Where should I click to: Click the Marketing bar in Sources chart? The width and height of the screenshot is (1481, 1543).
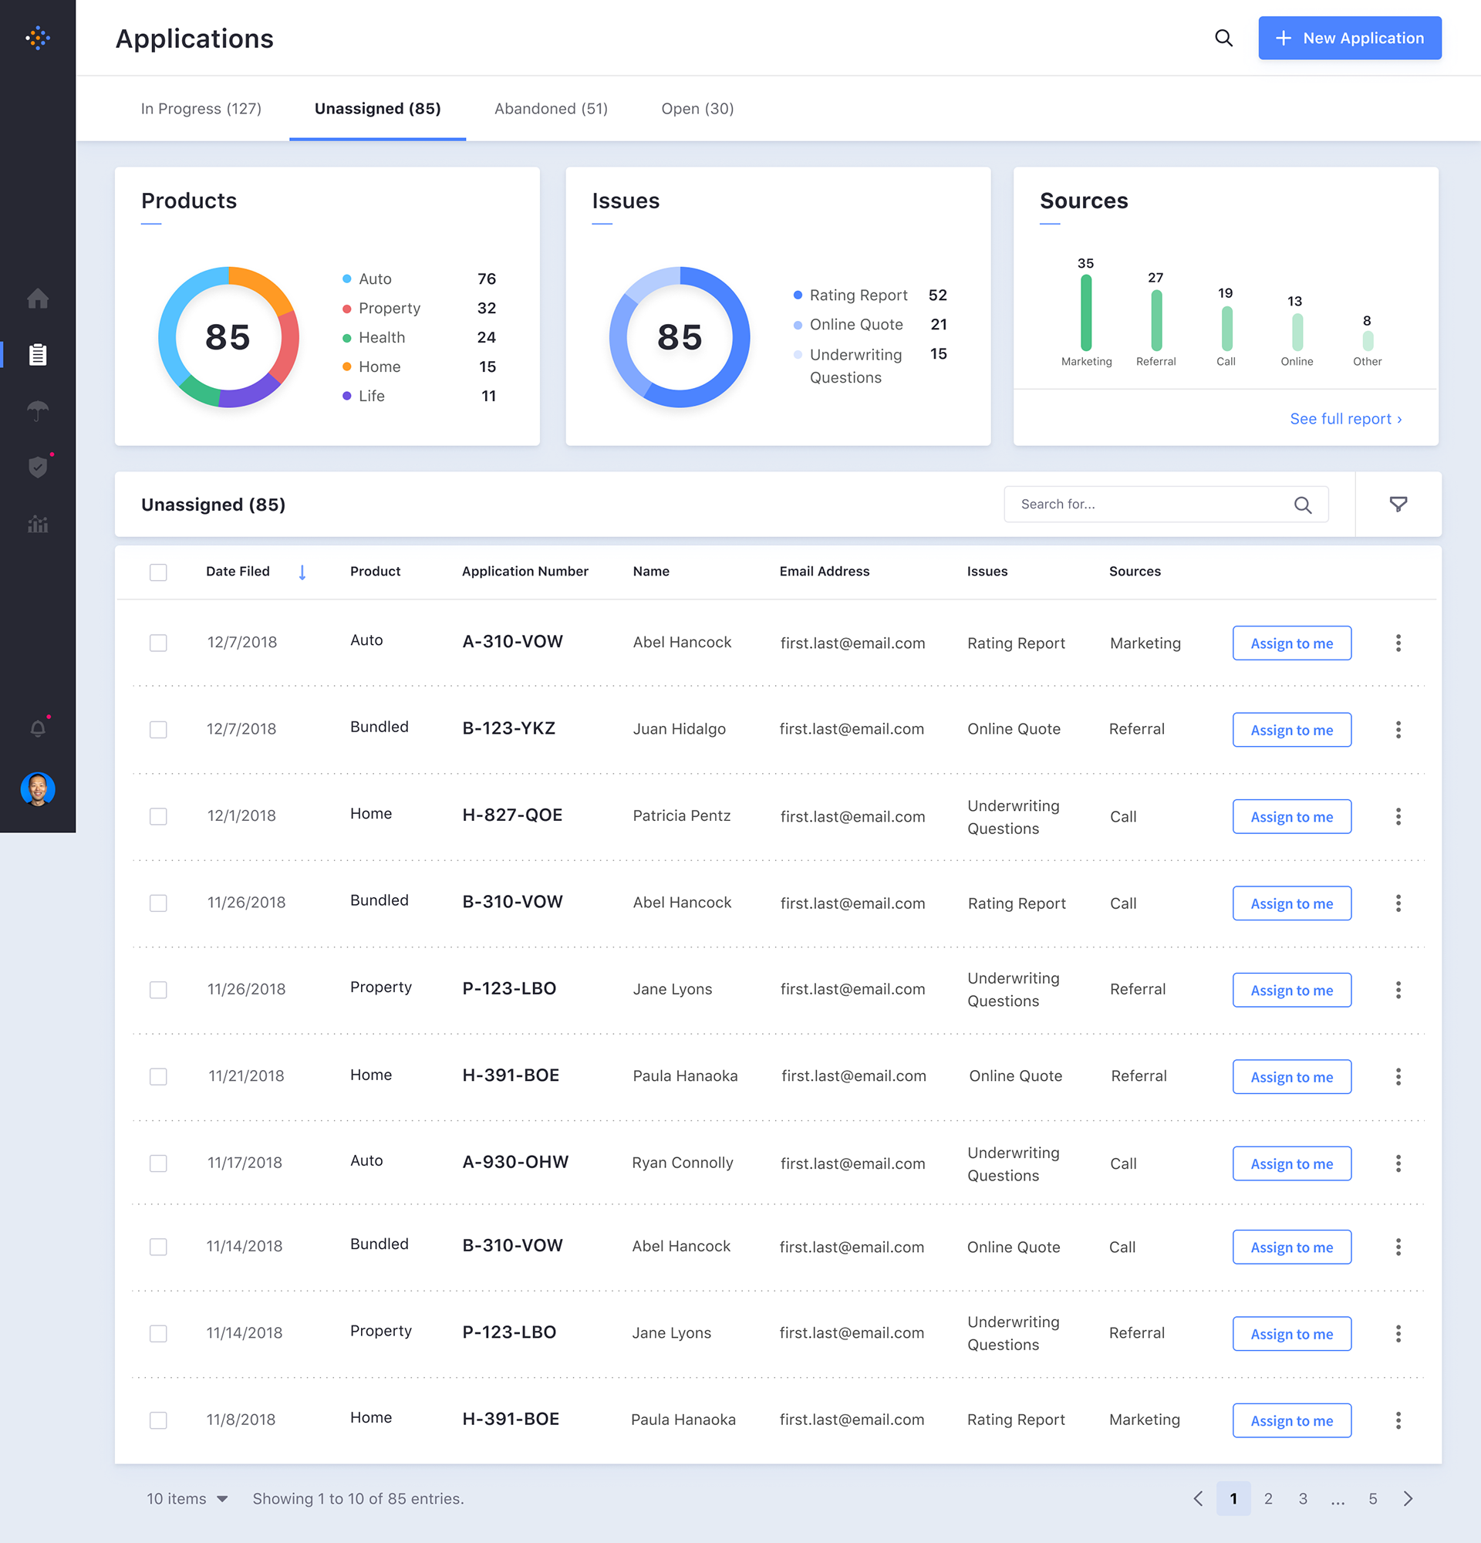point(1086,312)
